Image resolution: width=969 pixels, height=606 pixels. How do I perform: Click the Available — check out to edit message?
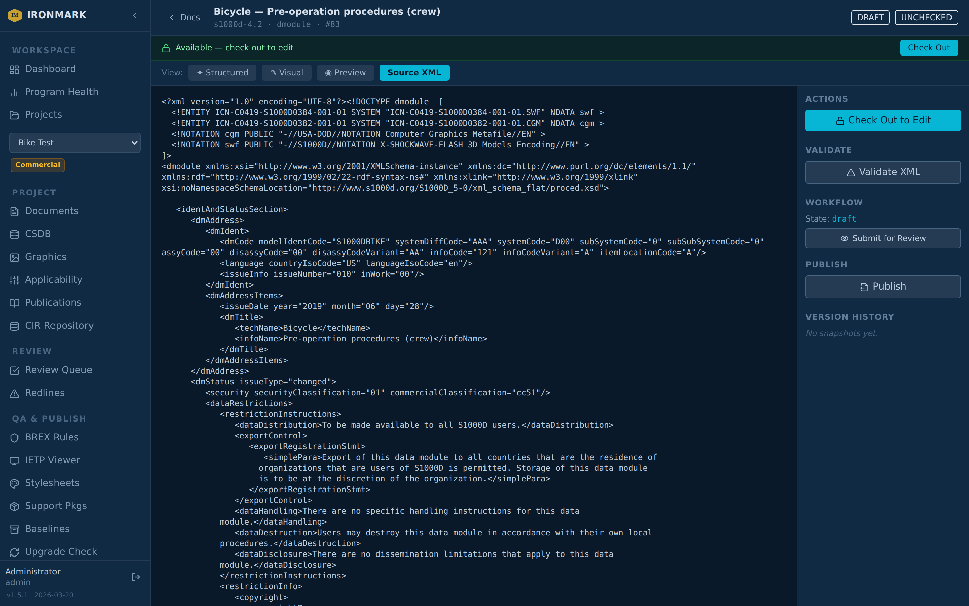[234, 48]
